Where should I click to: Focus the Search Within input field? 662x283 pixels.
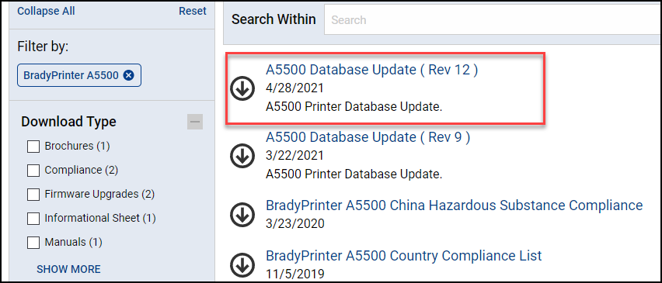click(493, 20)
